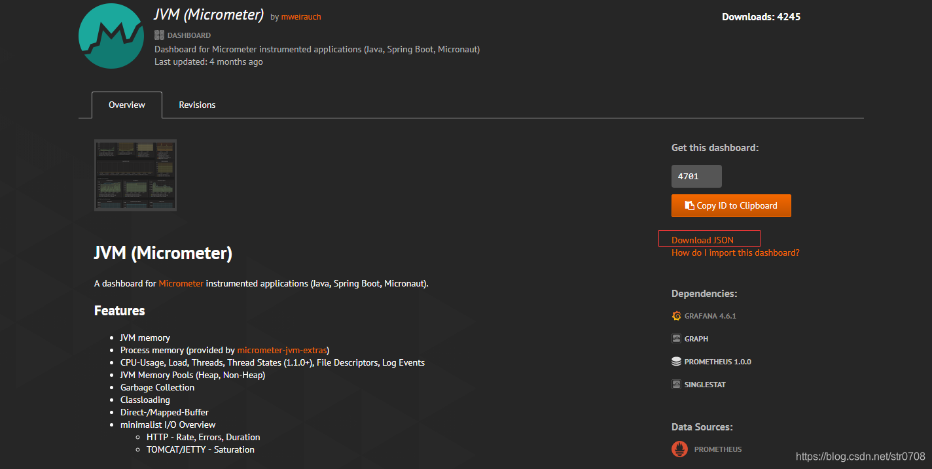Click the 'CPU-Usage, Load, Threads' feature item
932x469 pixels.
(x=272, y=362)
